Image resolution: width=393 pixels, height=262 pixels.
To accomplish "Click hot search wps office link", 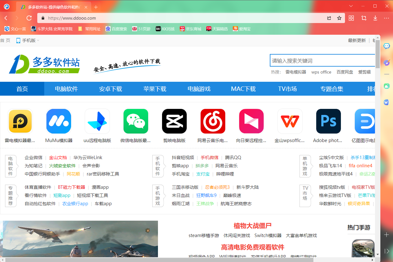I will 321,72.
